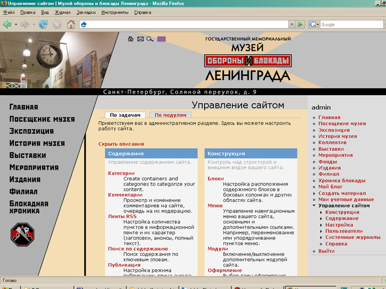Open the Ленты RSS link

(x=122, y=216)
